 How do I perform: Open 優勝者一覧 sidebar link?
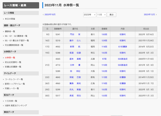[10, 31]
